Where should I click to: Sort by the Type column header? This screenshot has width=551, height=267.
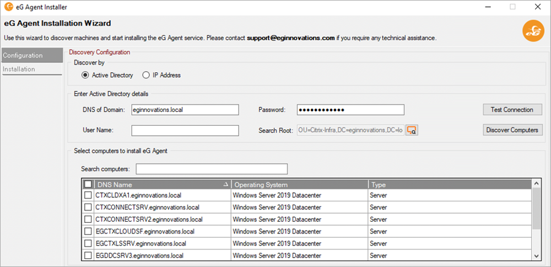(450, 185)
